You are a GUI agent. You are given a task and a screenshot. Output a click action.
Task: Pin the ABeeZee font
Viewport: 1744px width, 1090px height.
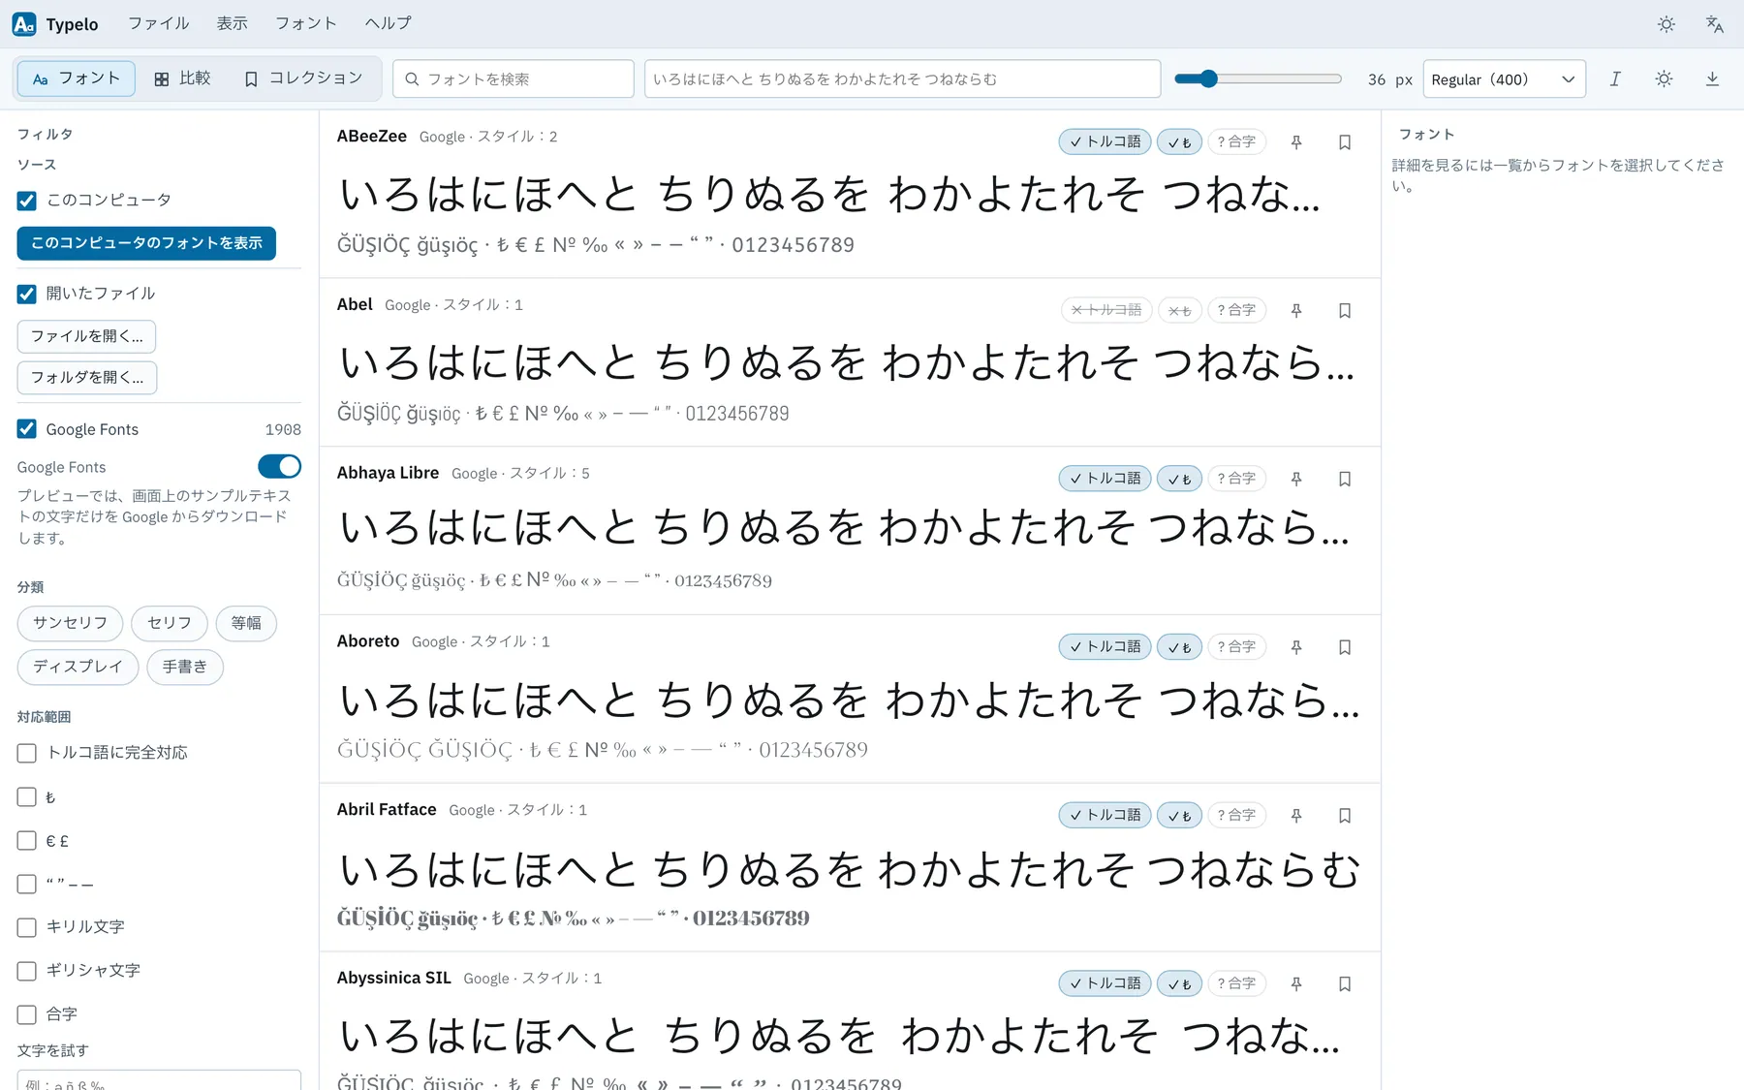coord(1296,142)
